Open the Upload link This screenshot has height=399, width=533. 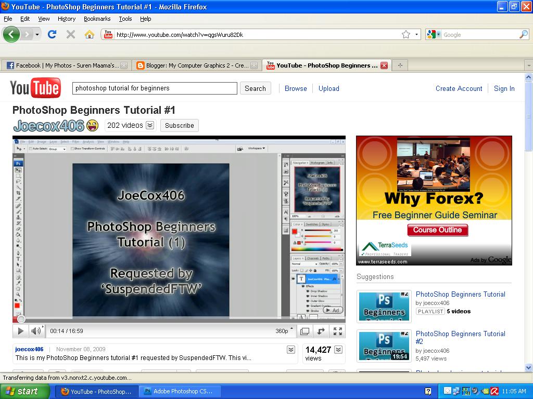(x=329, y=88)
